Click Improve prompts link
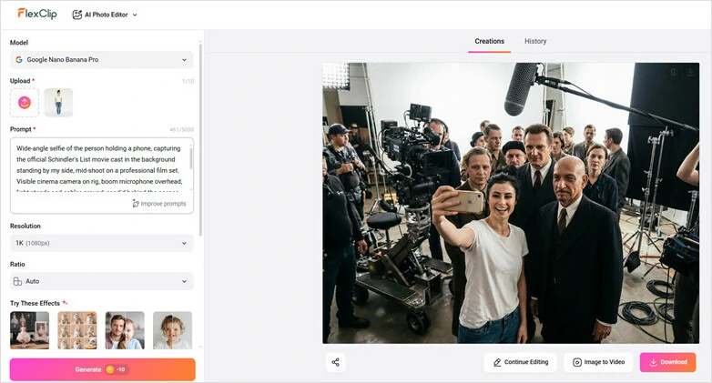Viewport: 712px width, 383px height. 159,204
